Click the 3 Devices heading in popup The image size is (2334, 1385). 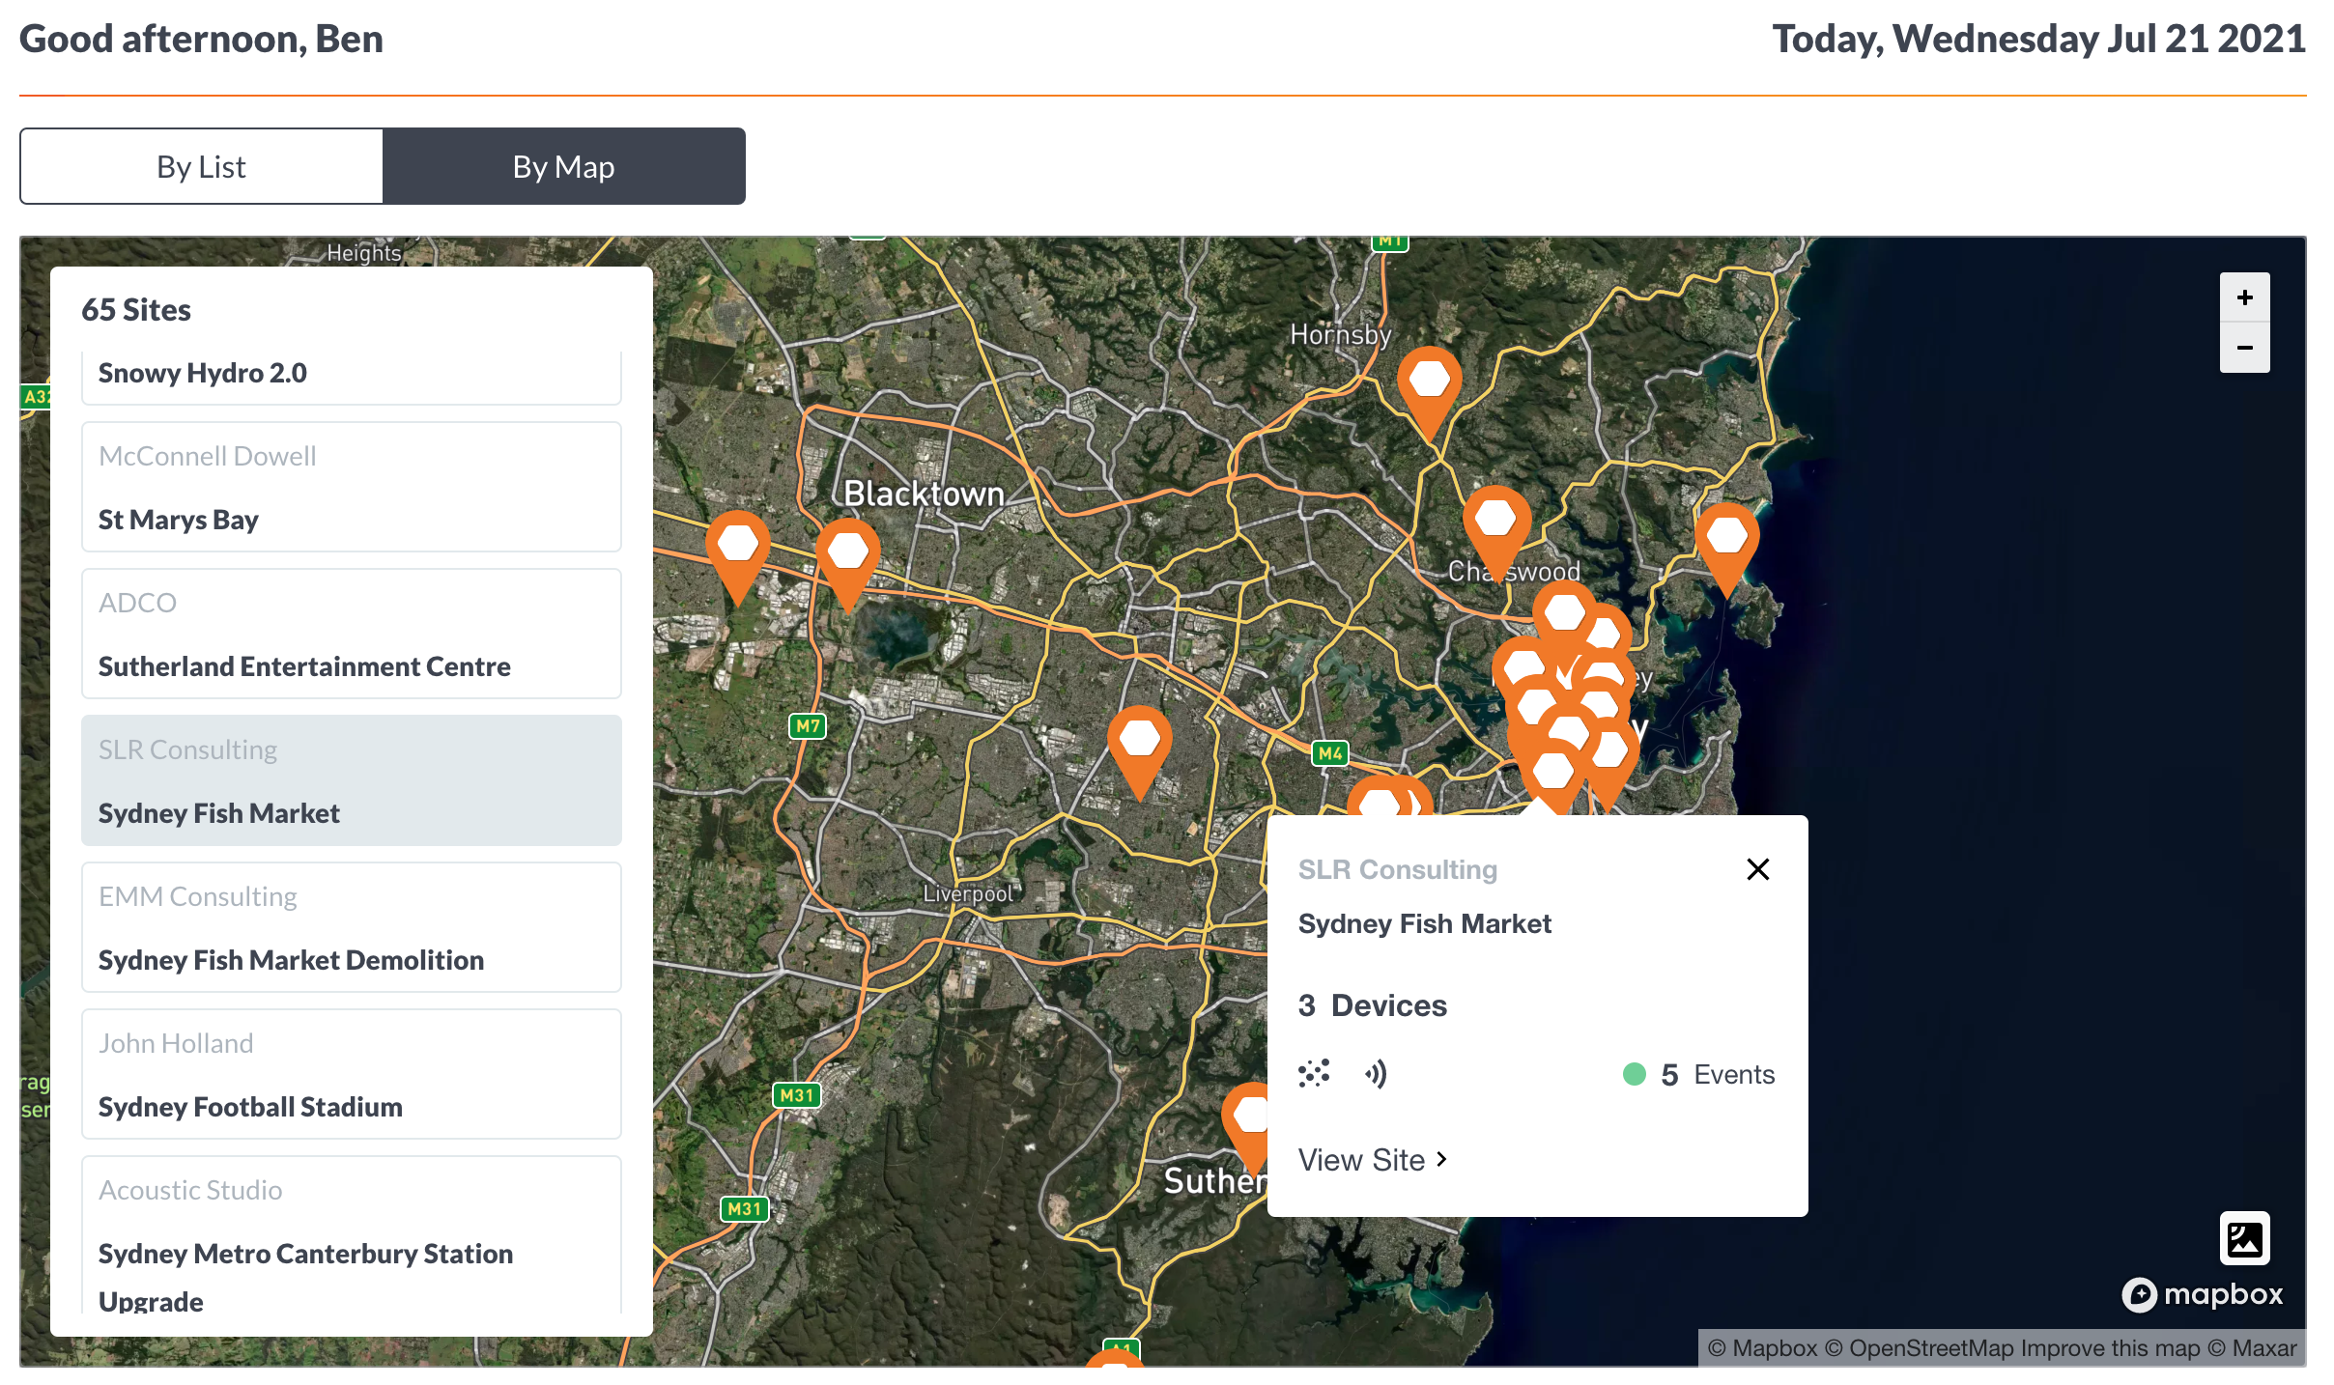(x=1372, y=1005)
